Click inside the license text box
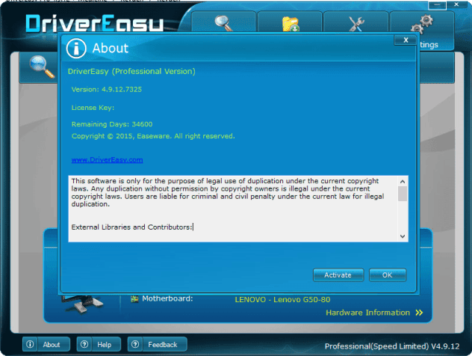This screenshot has height=356, width=472. point(233,209)
